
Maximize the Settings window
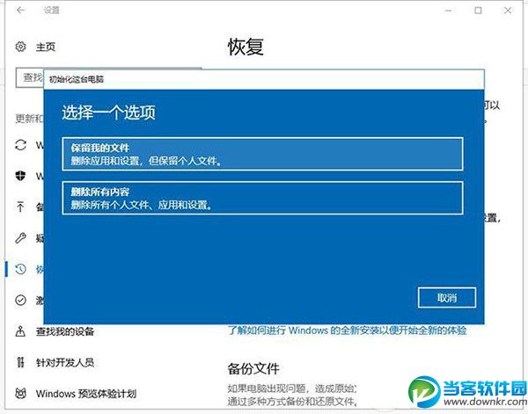(478, 11)
